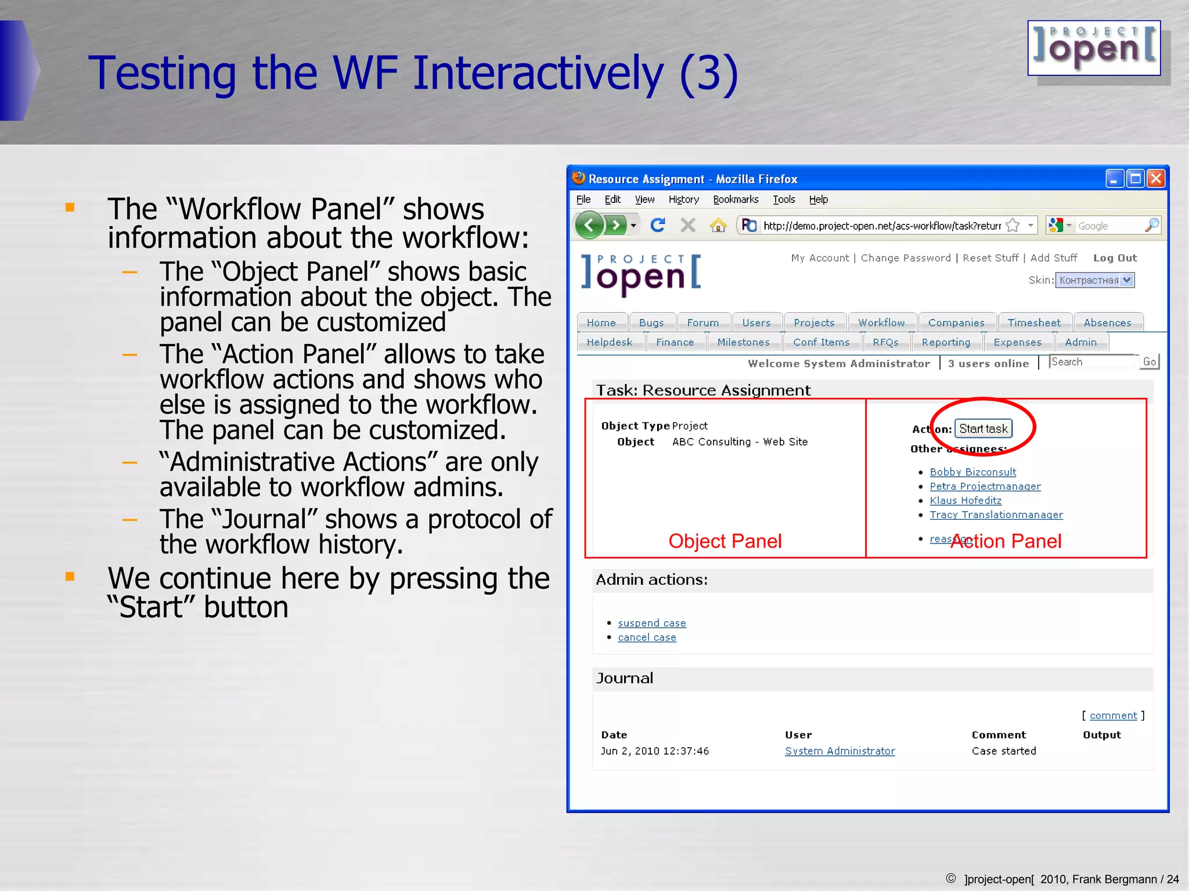The image size is (1189, 891).
Task: Reload the page with the refresh icon
Action: 658,225
